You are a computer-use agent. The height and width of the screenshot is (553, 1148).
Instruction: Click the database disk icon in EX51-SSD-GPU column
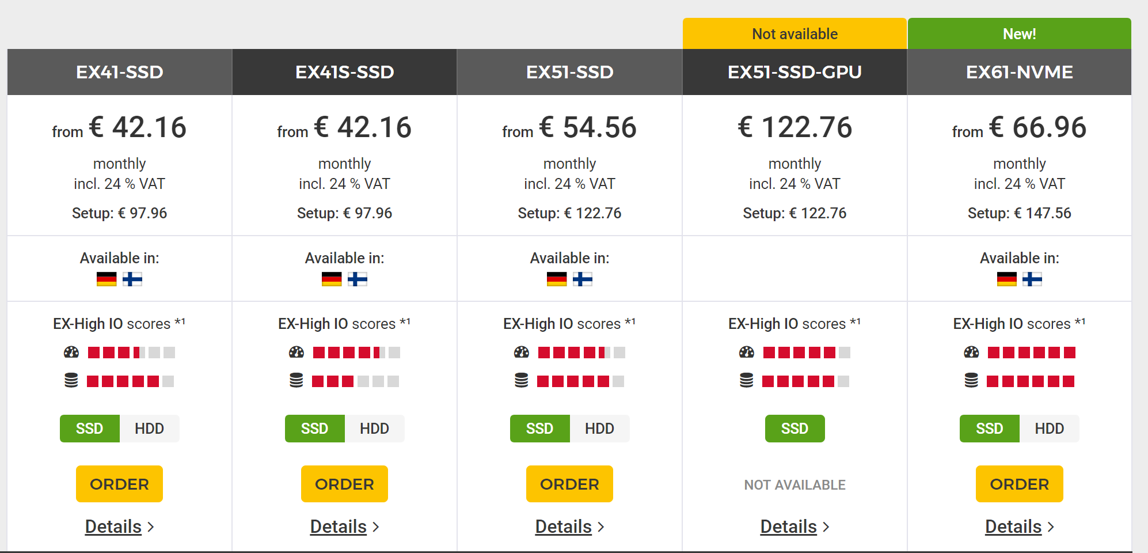[747, 381]
